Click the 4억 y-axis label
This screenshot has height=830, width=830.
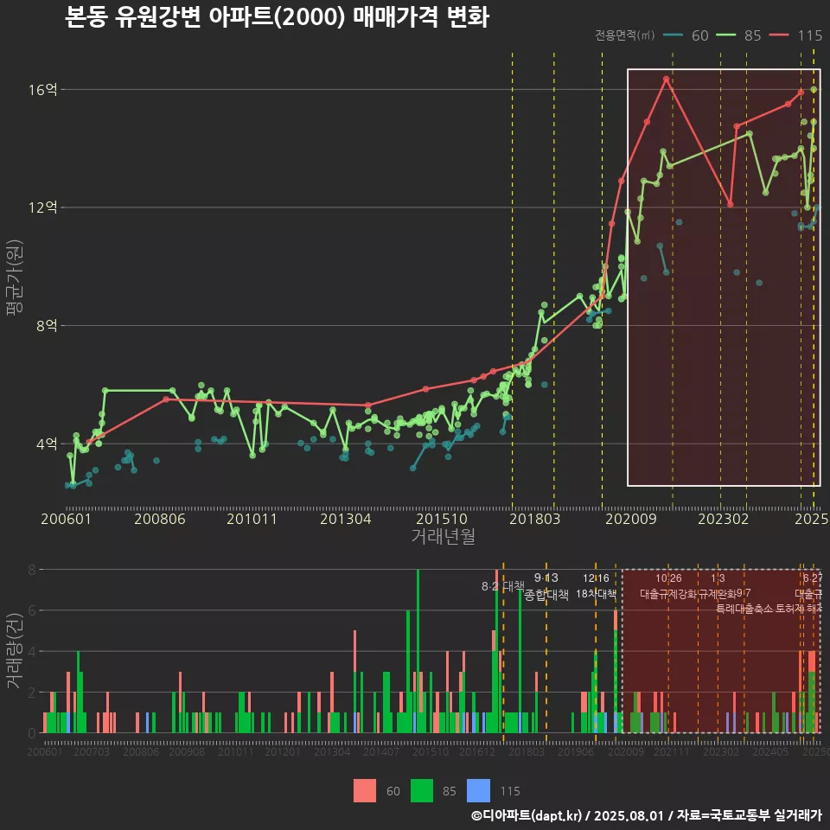47,444
